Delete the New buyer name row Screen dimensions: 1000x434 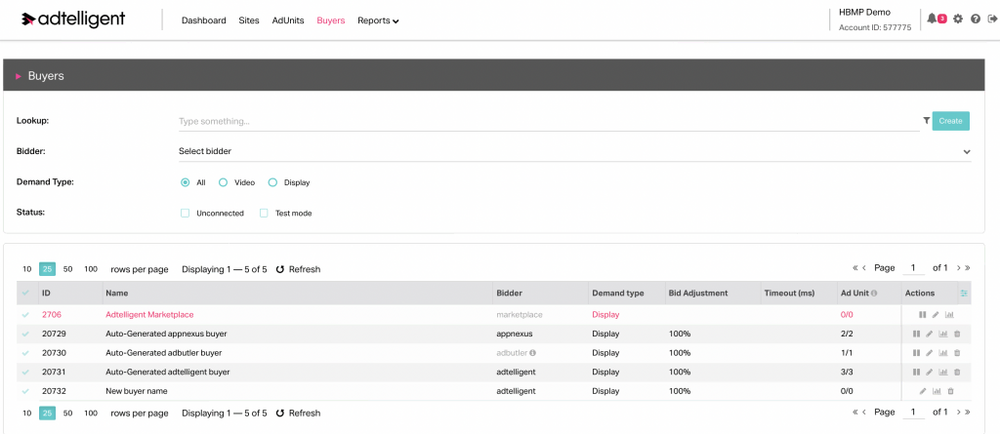pyautogui.click(x=951, y=391)
